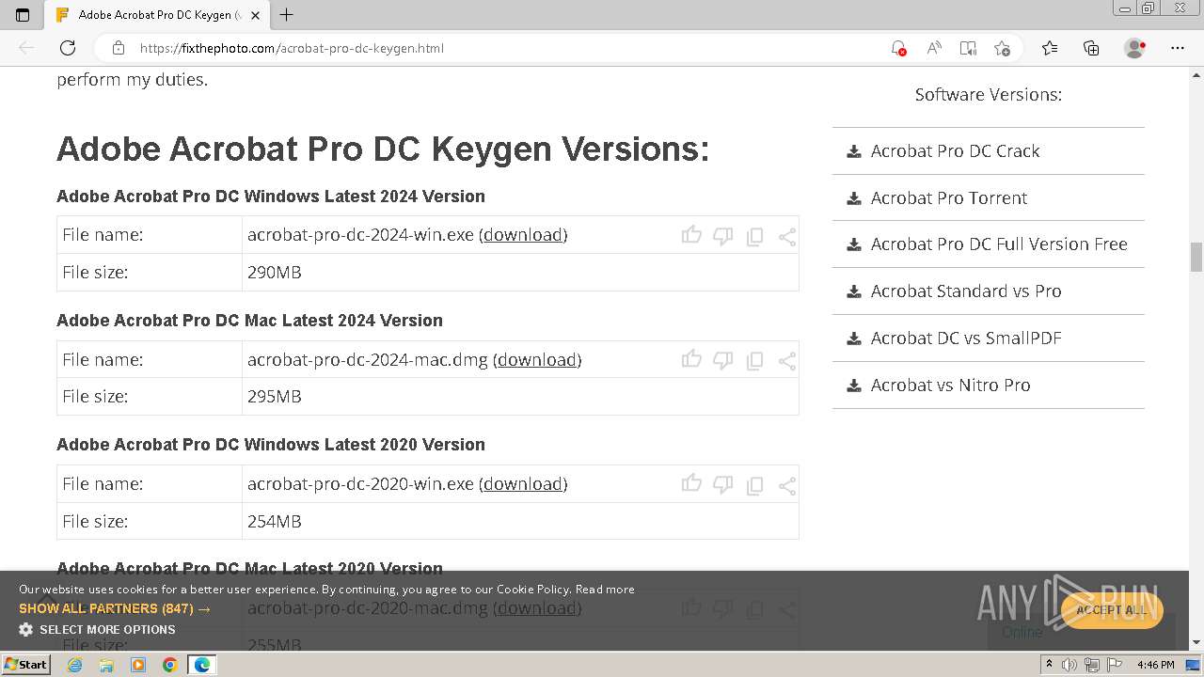Click thumbs up on 2024 Windows file row
The width and height of the screenshot is (1204, 677).
coord(691,235)
